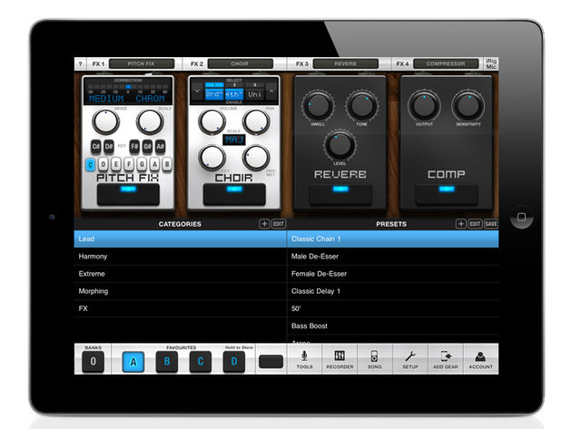
Task: Select the Female De-Esser preset
Action: (393, 274)
